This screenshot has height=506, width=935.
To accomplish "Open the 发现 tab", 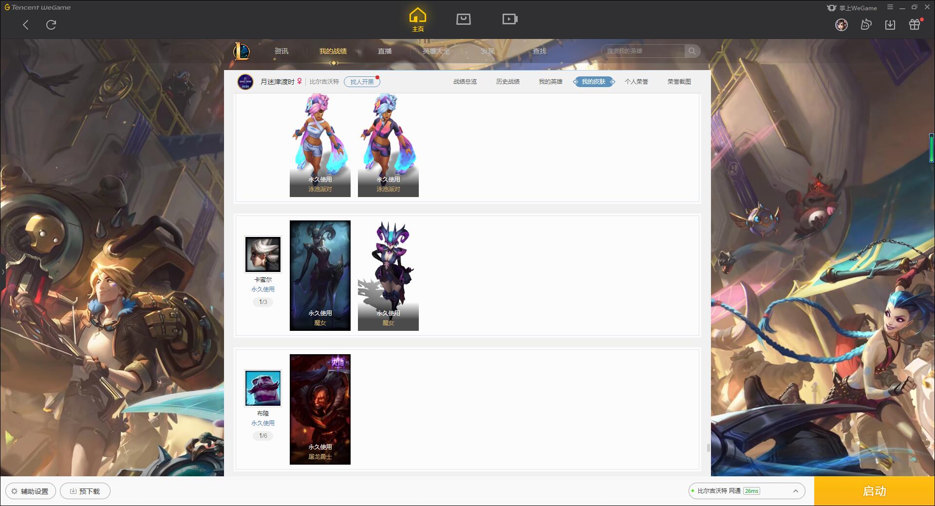I will click(x=488, y=51).
